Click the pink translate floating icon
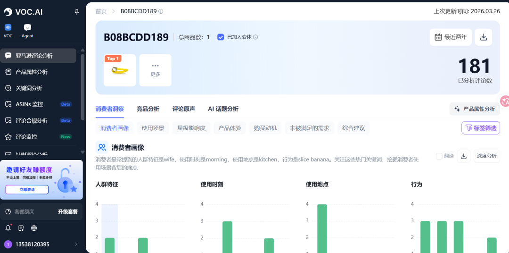The image size is (509, 253). pyautogui.click(x=505, y=101)
